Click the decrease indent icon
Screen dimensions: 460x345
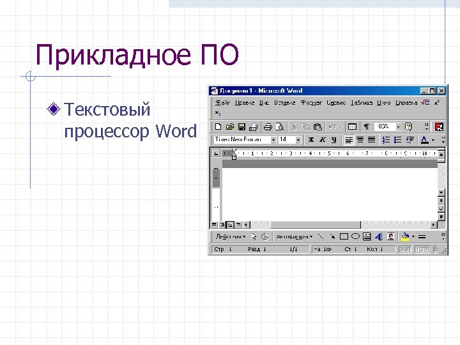click(x=410, y=140)
